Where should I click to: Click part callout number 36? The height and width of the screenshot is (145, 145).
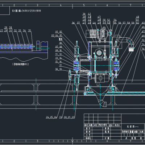(x=73, y=23)
